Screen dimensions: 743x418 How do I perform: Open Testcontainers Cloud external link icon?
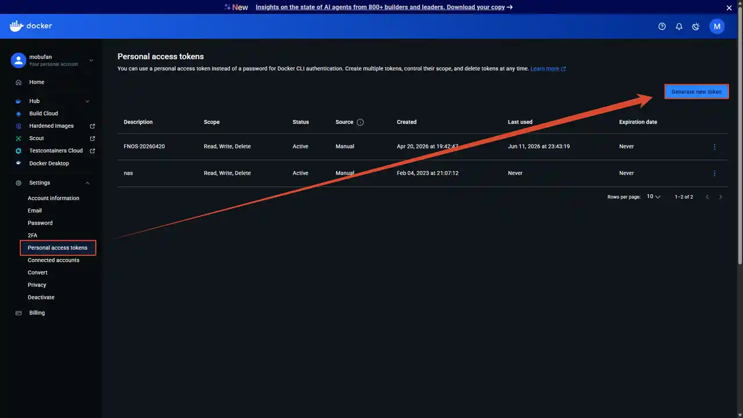92,151
